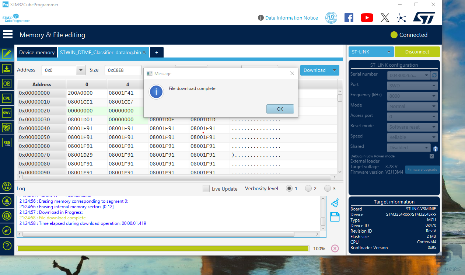465x275 pixels.
Task: Click the Firmware upgrade button
Action: (422, 170)
